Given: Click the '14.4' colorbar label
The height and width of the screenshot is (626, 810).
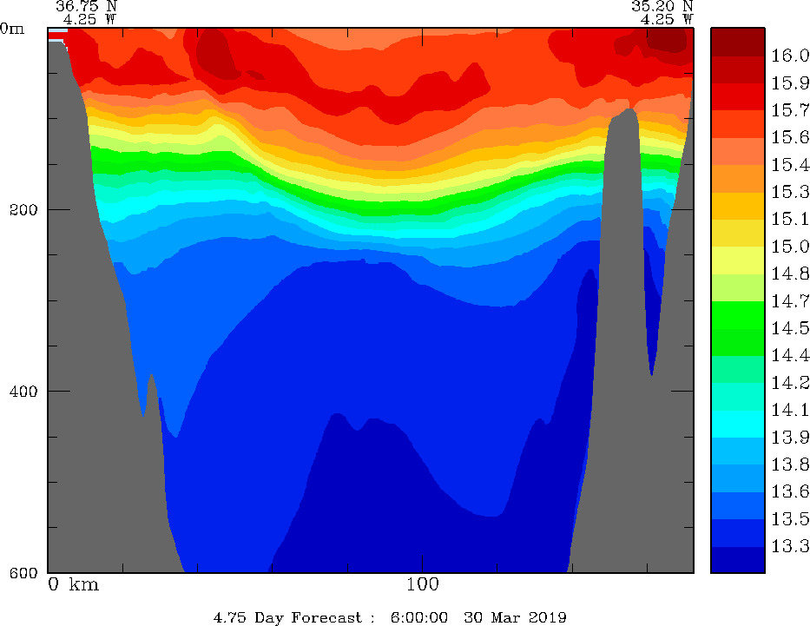Looking at the screenshot, I should (x=790, y=355).
